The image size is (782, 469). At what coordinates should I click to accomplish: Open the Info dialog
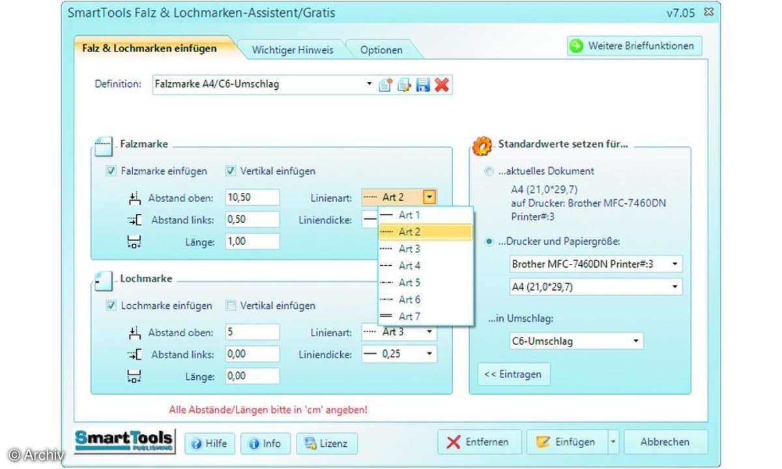pos(265,443)
